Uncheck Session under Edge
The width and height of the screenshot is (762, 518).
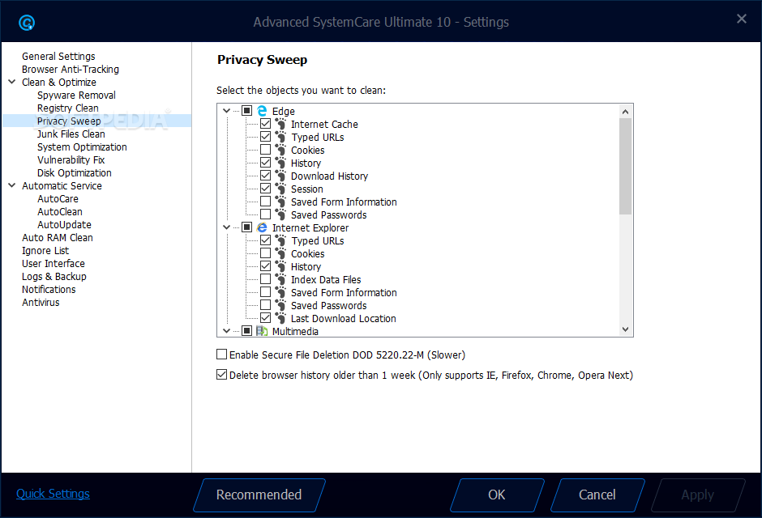pos(265,189)
